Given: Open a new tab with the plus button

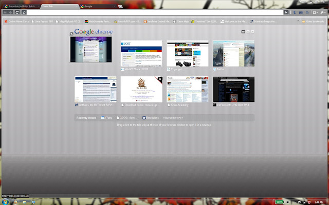Looking at the screenshot, I should coord(120,7).
